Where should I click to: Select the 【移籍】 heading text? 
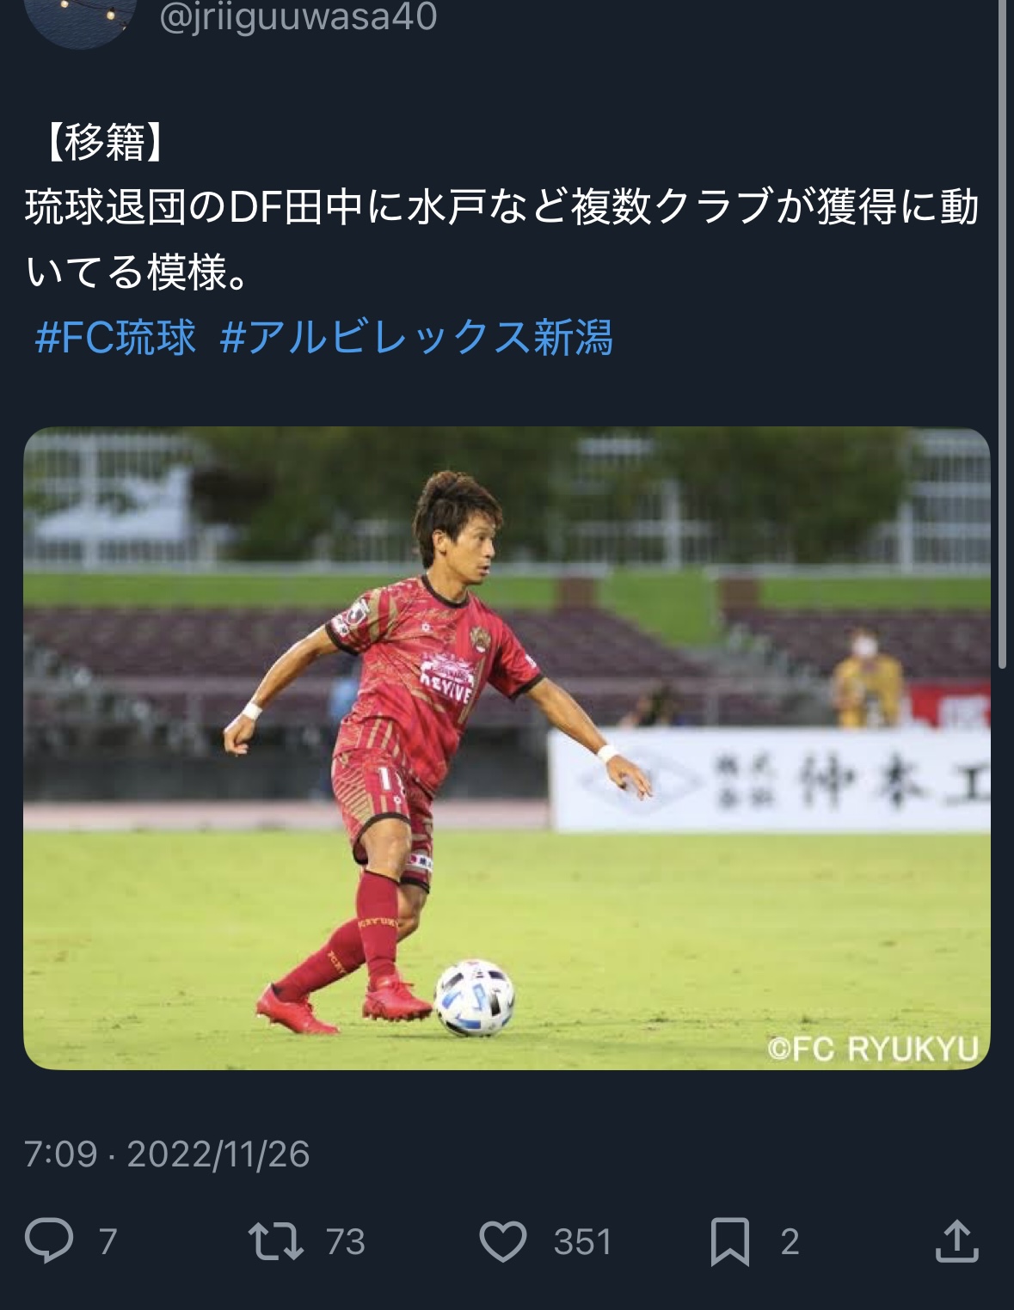pos(103,143)
